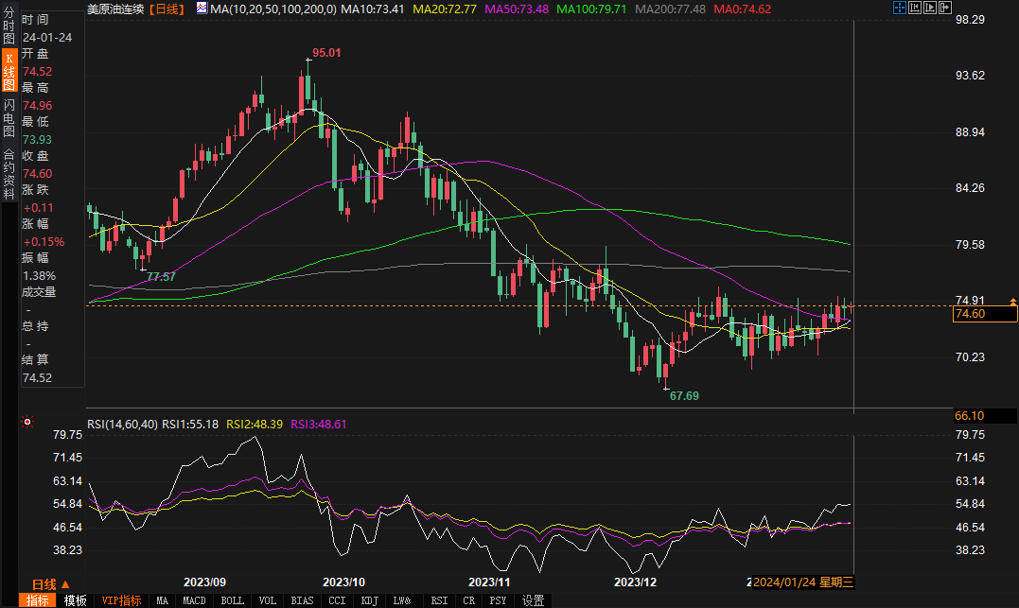
Task: Switch indicator to MACD
Action: (x=194, y=600)
